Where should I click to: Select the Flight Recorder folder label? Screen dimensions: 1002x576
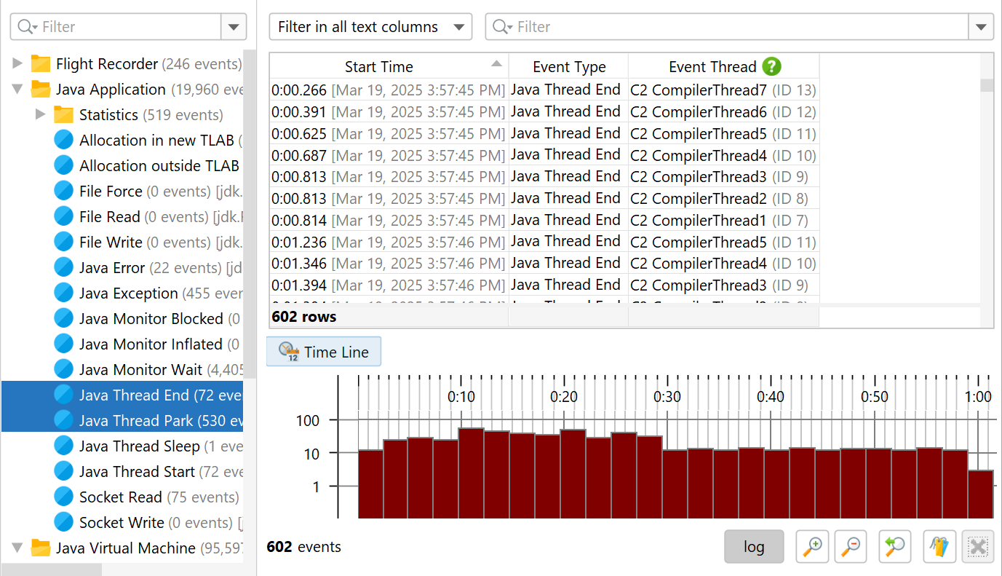107,63
